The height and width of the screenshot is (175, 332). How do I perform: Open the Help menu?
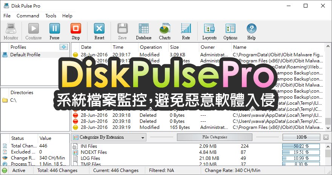click(x=67, y=16)
